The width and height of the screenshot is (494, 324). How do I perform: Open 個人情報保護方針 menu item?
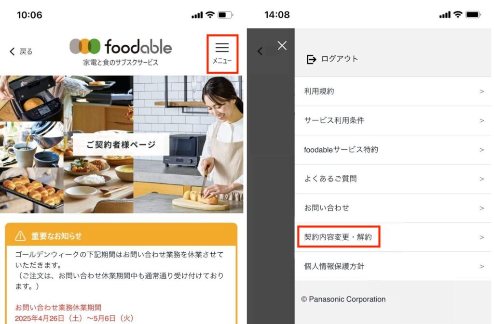coord(393,266)
